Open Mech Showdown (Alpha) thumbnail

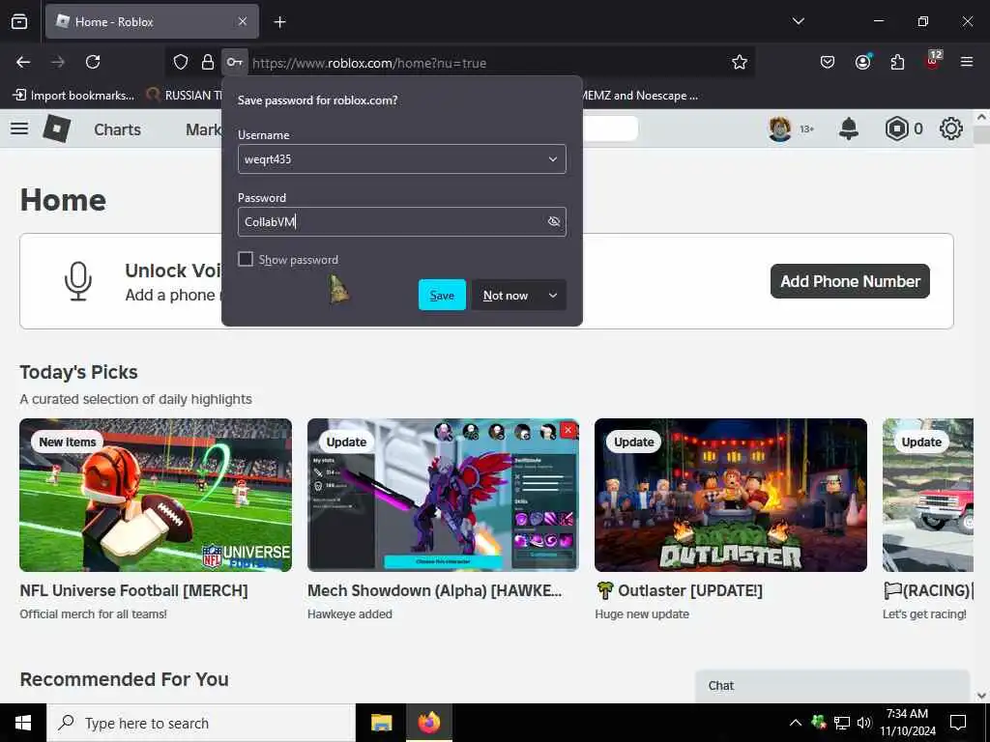click(443, 496)
